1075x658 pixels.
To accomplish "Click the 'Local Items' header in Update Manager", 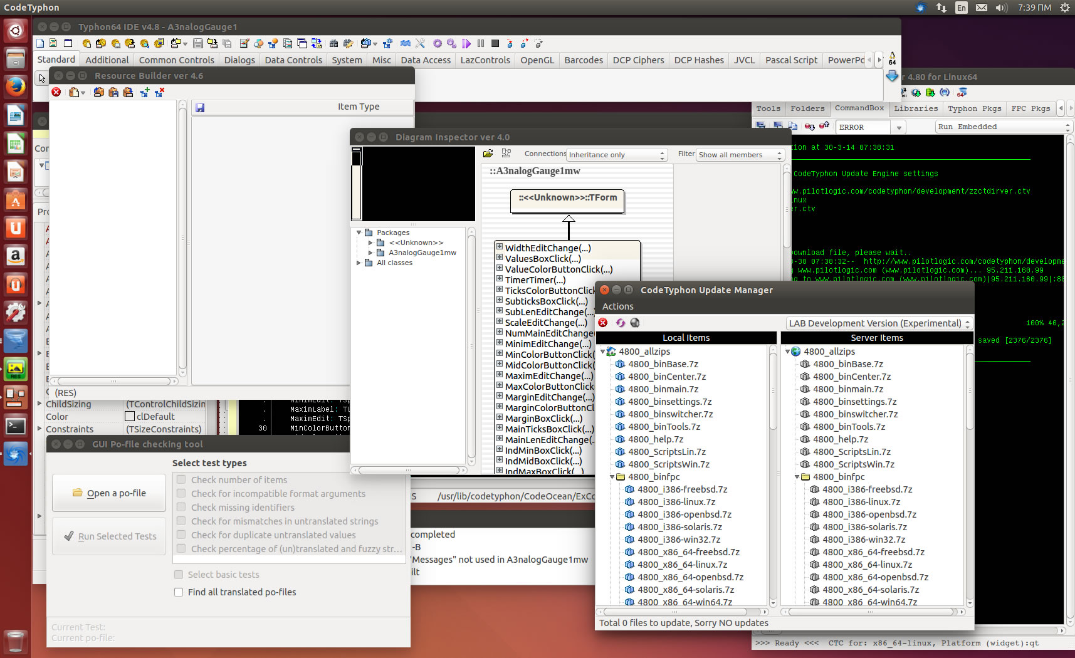I will pyautogui.click(x=686, y=338).
